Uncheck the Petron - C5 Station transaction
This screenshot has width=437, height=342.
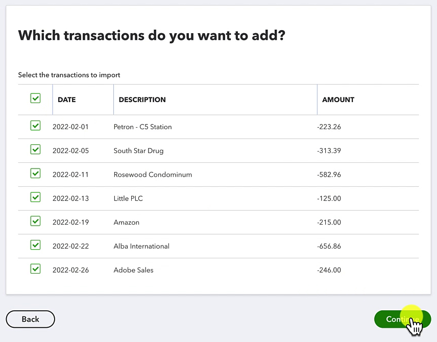35,126
